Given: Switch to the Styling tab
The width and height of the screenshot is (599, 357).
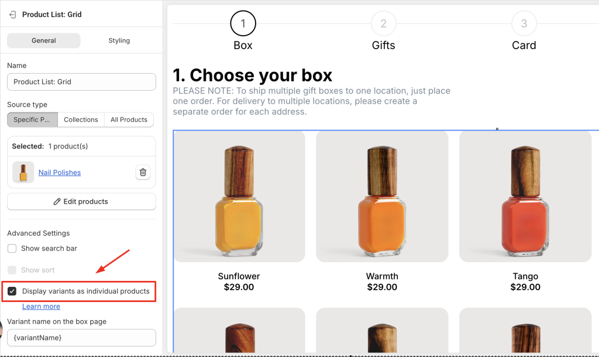Looking at the screenshot, I should pos(119,40).
